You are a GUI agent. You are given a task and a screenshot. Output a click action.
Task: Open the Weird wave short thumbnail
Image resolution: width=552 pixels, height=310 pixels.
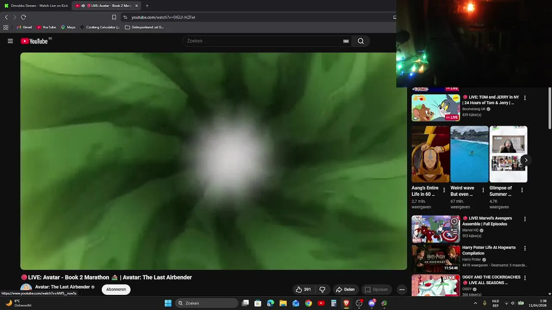click(469, 154)
